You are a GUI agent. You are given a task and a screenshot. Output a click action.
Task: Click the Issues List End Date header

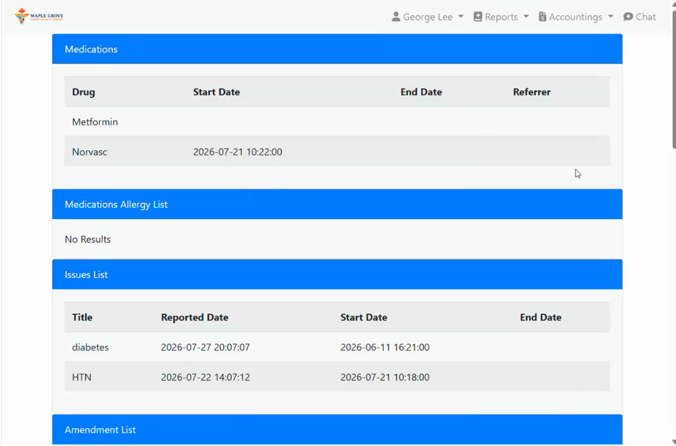click(541, 317)
